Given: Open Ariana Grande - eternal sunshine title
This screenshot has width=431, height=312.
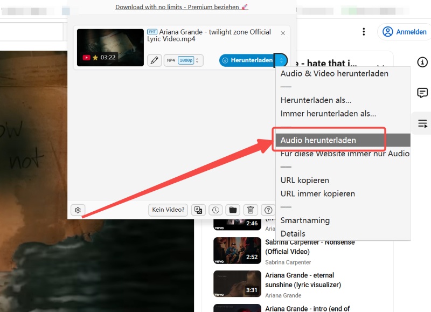Looking at the screenshot, I should [303, 280].
